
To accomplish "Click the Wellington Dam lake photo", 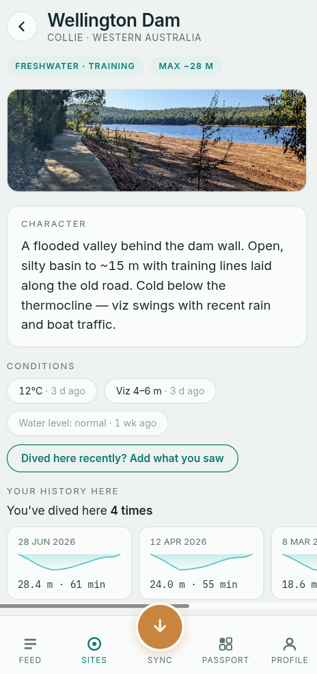I will pyautogui.click(x=156, y=140).
